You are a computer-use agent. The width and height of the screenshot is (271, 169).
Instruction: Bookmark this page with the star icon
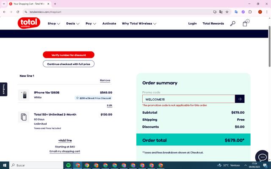click(x=227, y=12)
